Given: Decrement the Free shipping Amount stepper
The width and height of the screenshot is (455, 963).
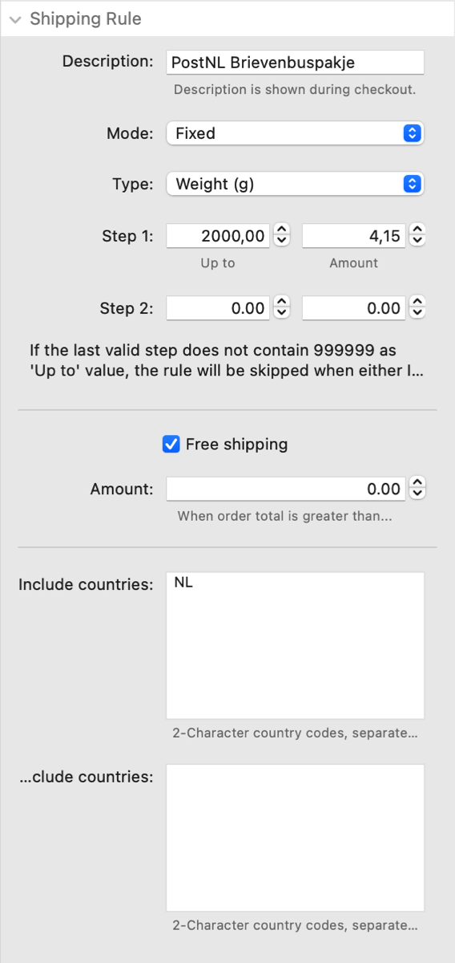Looking at the screenshot, I should [417, 494].
